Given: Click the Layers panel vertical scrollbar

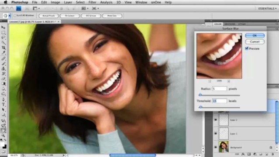Looking at the screenshot, I should click(277, 122).
